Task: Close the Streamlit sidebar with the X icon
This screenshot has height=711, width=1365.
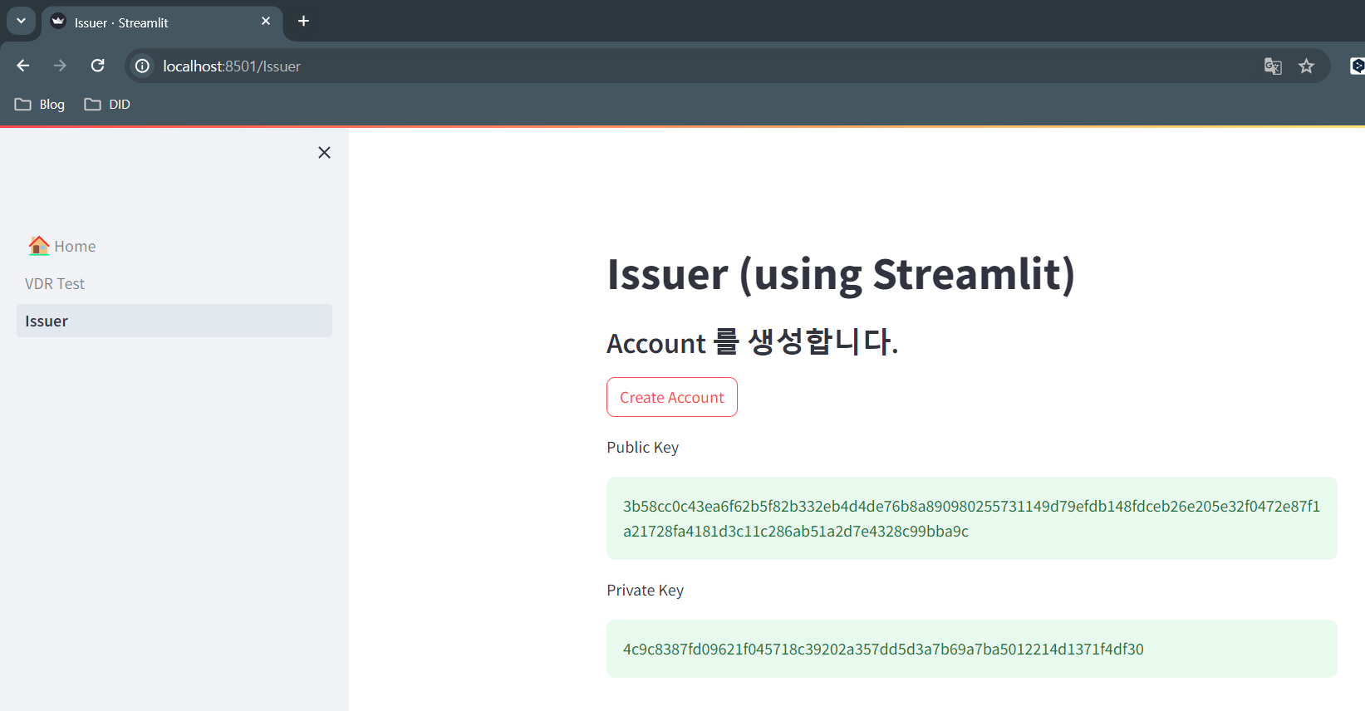Action: [x=324, y=152]
